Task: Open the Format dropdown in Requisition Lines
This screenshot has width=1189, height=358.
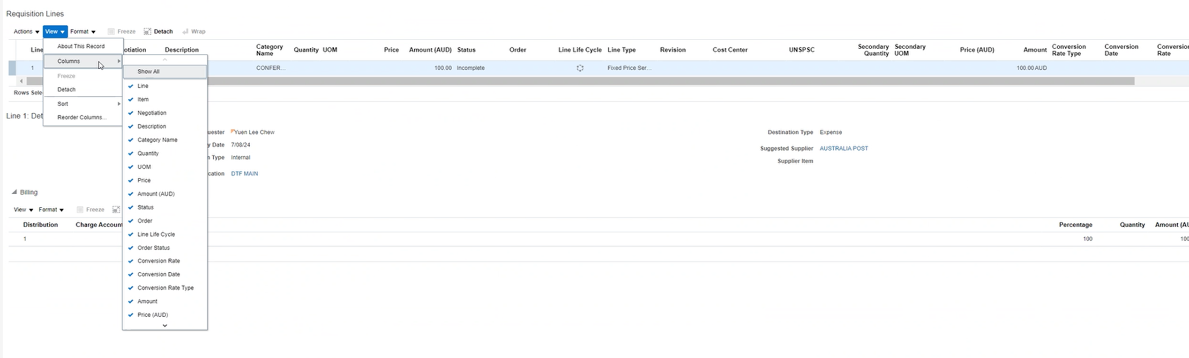Action: [83, 31]
